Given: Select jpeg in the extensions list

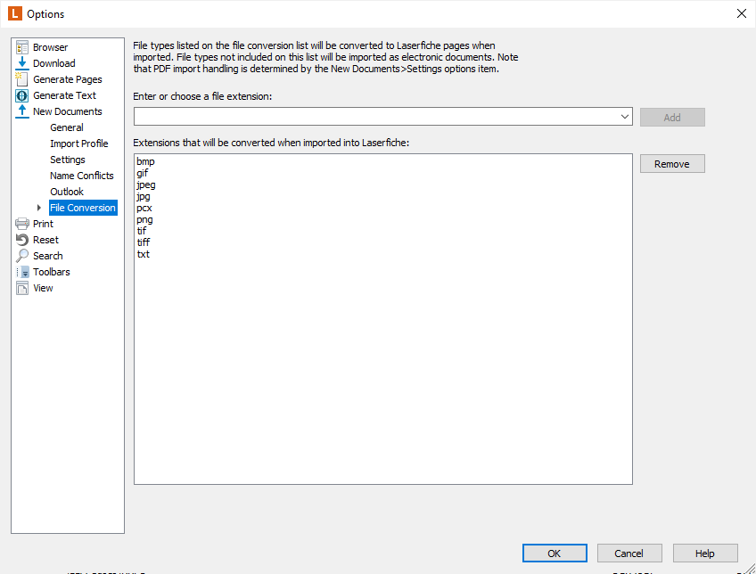Looking at the screenshot, I should 146,184.
